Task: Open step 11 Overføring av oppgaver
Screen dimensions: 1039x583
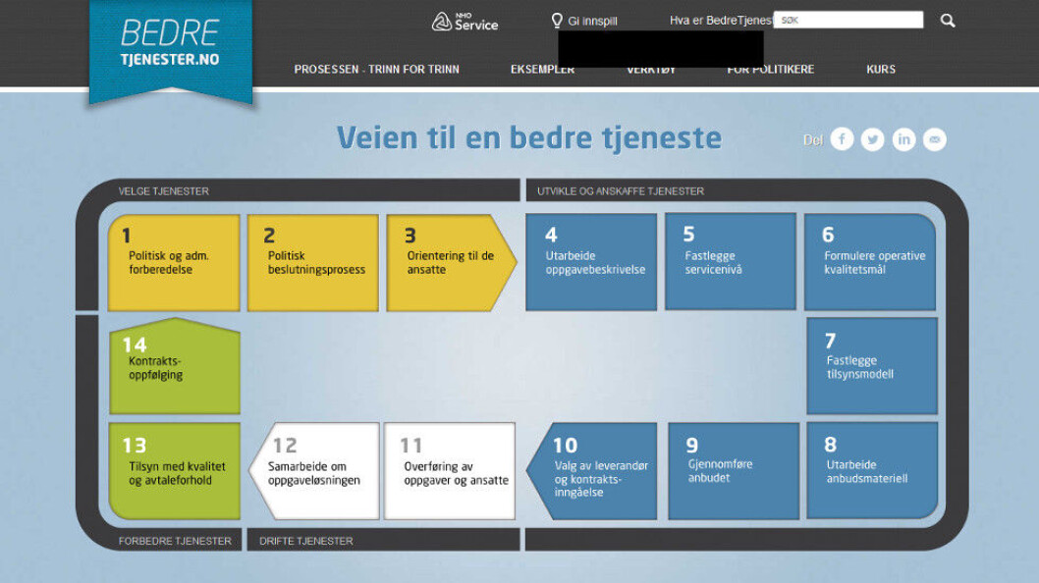Action: tap(449, 471)
